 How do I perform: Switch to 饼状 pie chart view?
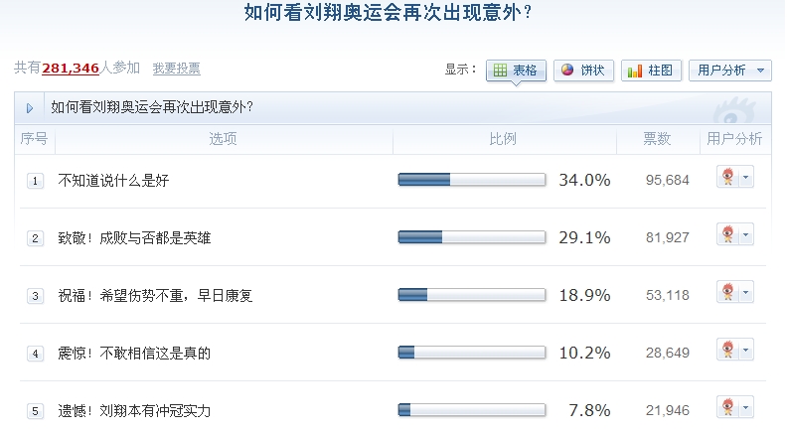pyautogui.click(x=582, y=71)
